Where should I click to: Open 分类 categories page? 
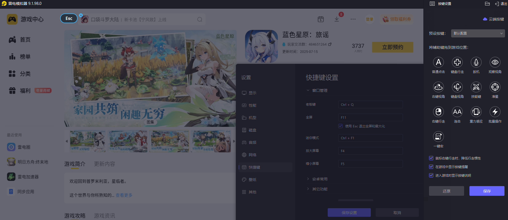click(20, 74)
